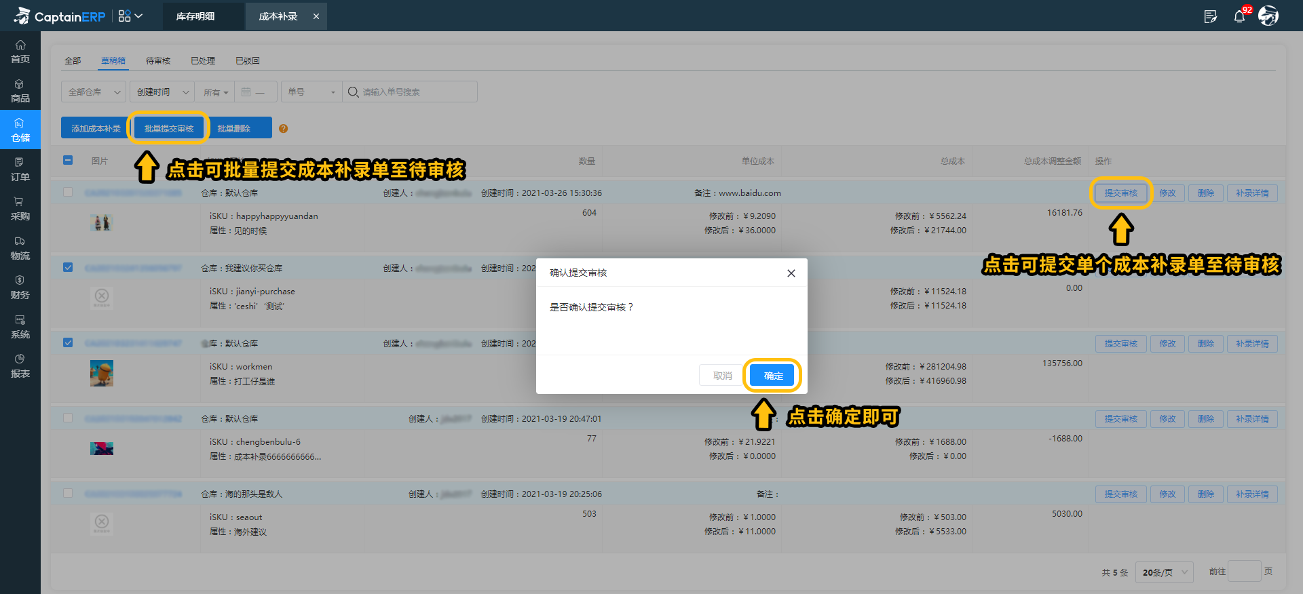Click 提交审核 for seaout order

(1121, 494)
